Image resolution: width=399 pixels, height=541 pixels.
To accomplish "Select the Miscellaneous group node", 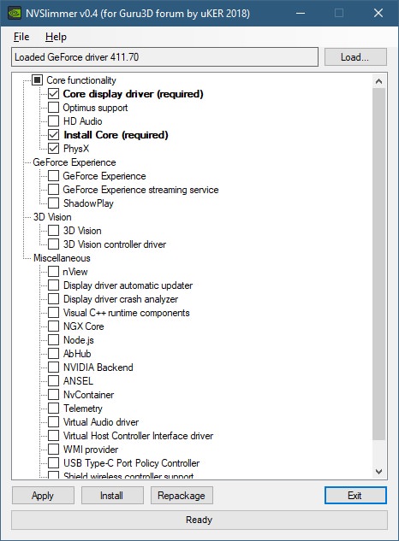I will tap(62, 258).
